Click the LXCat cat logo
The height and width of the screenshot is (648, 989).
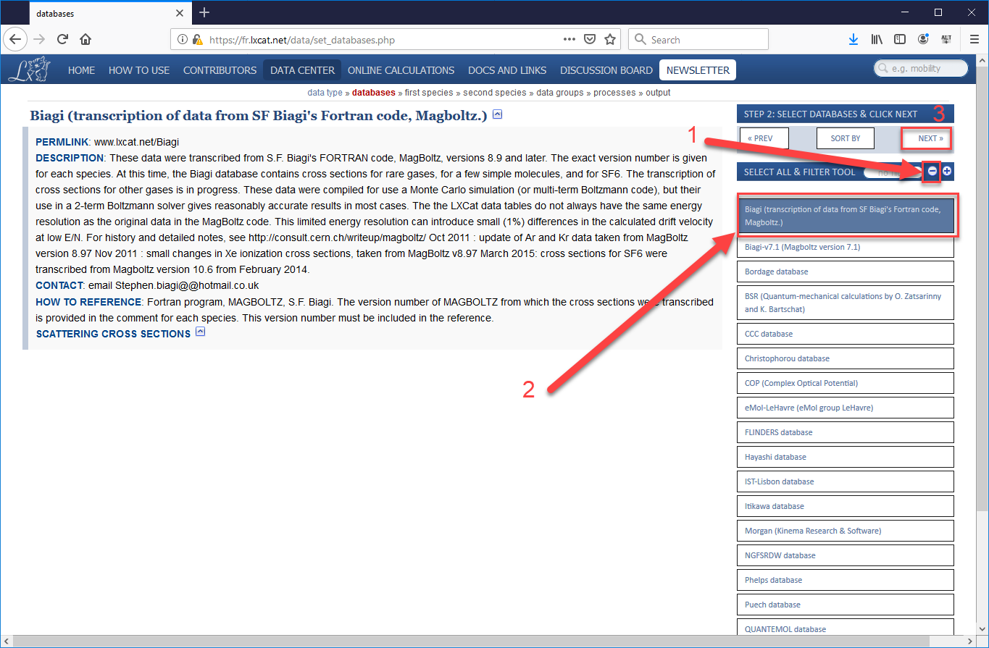30,70
